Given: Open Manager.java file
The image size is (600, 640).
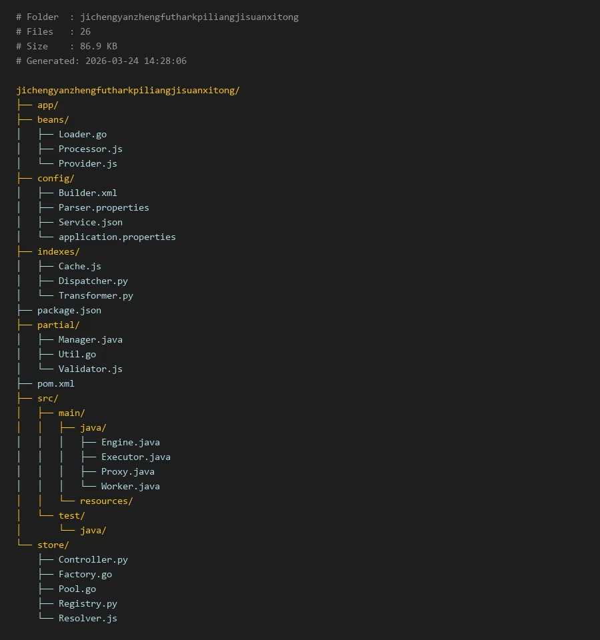Looking at the screenshot, I should pyautogui.click(x=90, y=339).
